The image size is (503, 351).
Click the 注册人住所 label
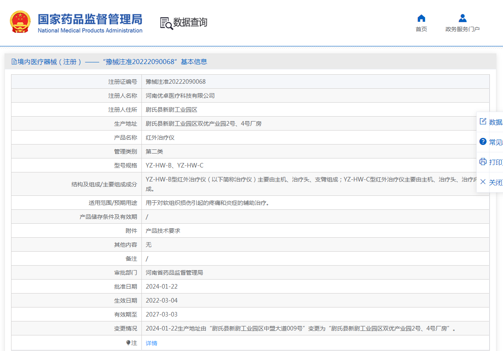[123, 110]
